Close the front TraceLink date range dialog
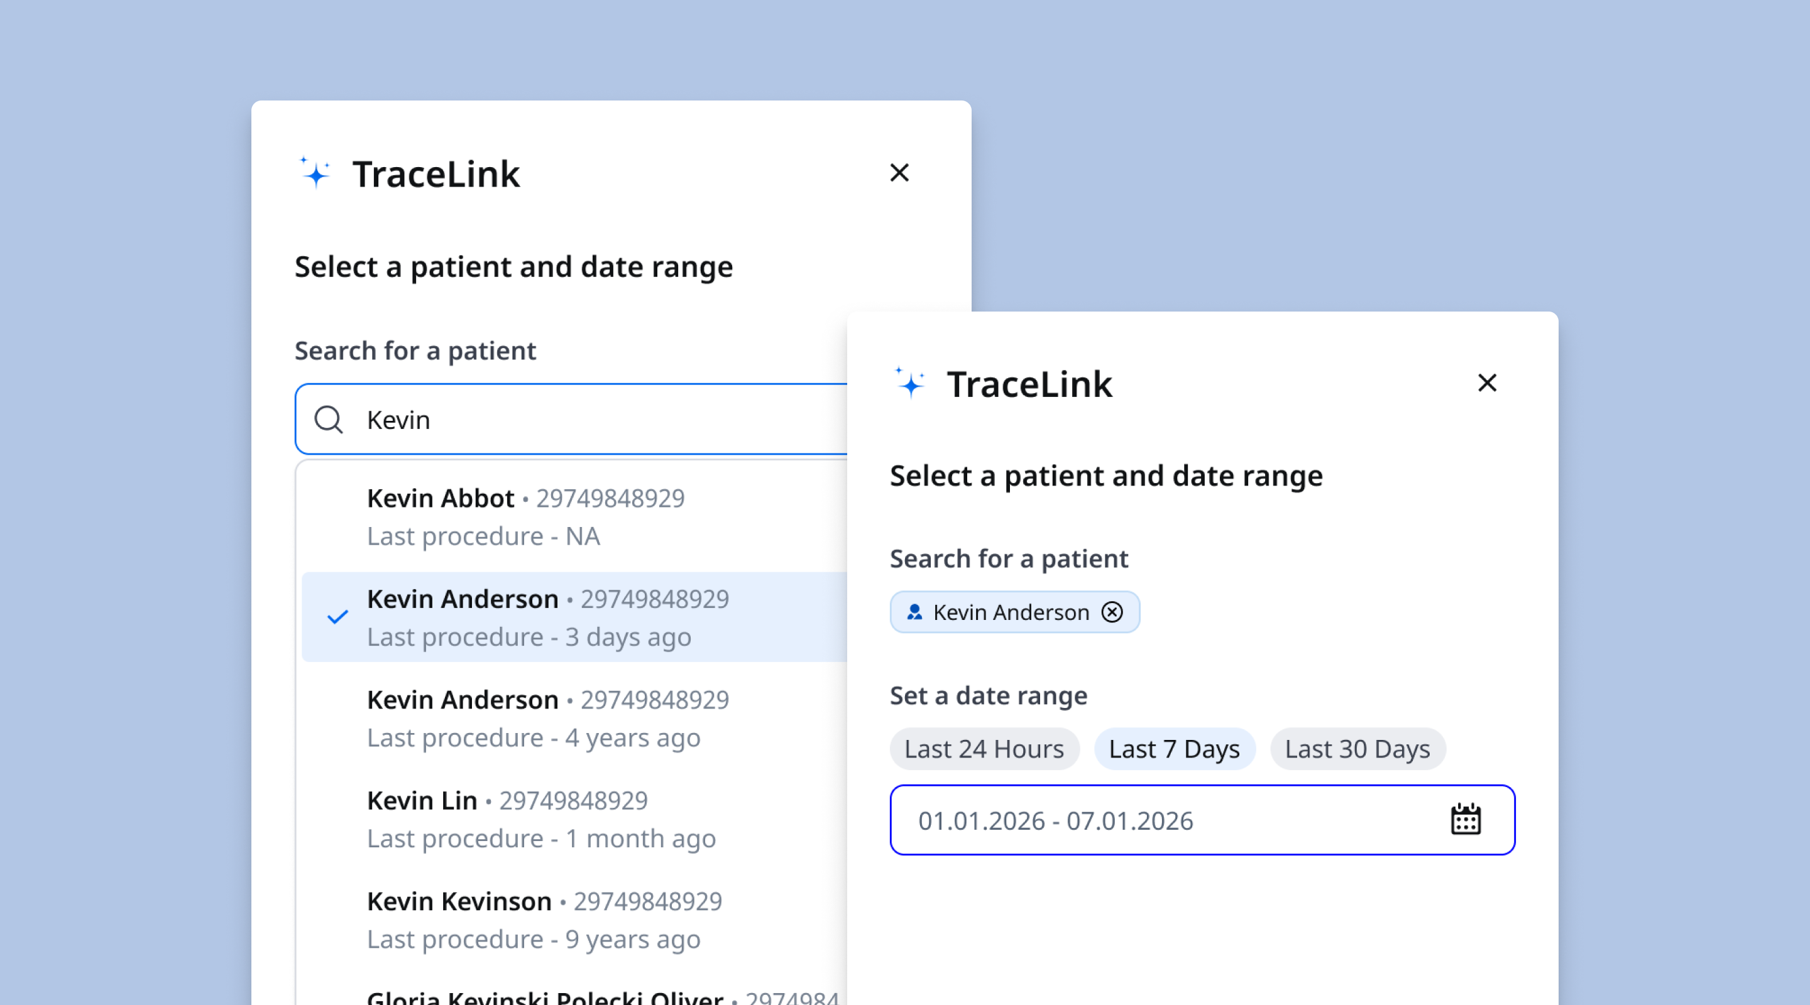 pyautogui.click(x=1488, y=383)
